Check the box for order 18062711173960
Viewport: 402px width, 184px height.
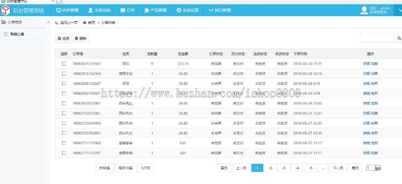[64, 143]
